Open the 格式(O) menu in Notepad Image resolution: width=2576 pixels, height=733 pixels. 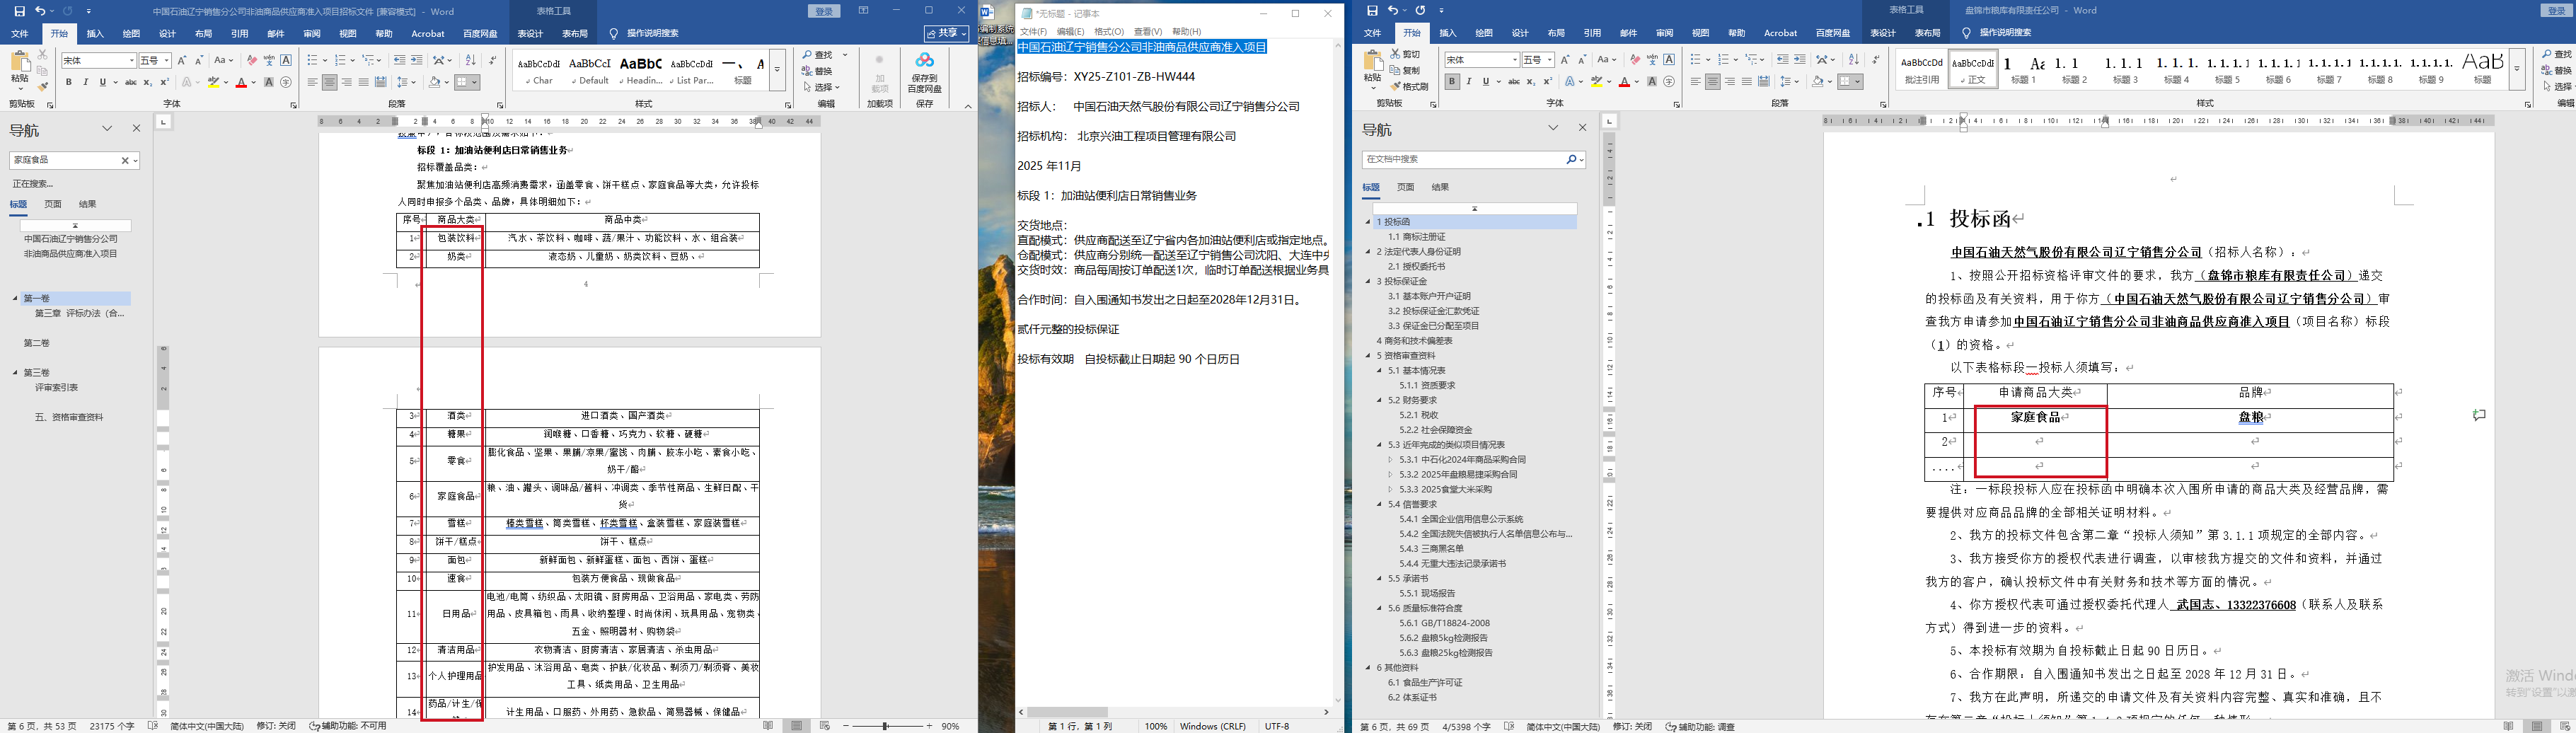1109,32
